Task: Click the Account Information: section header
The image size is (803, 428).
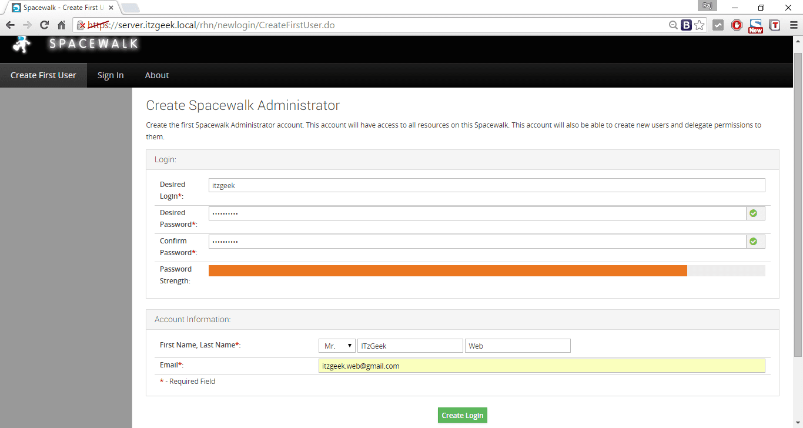Action: click(463, 319)
